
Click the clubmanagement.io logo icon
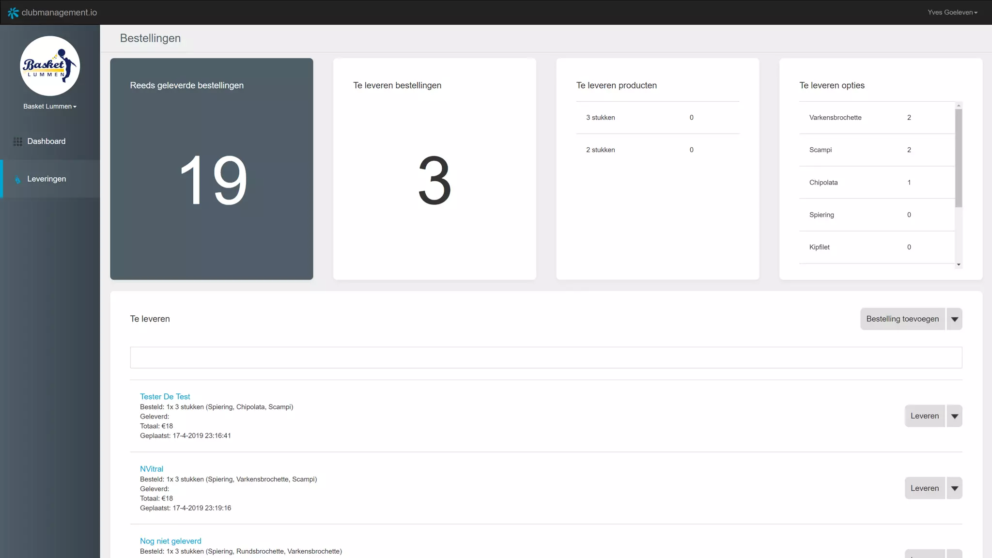pos(13,13)
